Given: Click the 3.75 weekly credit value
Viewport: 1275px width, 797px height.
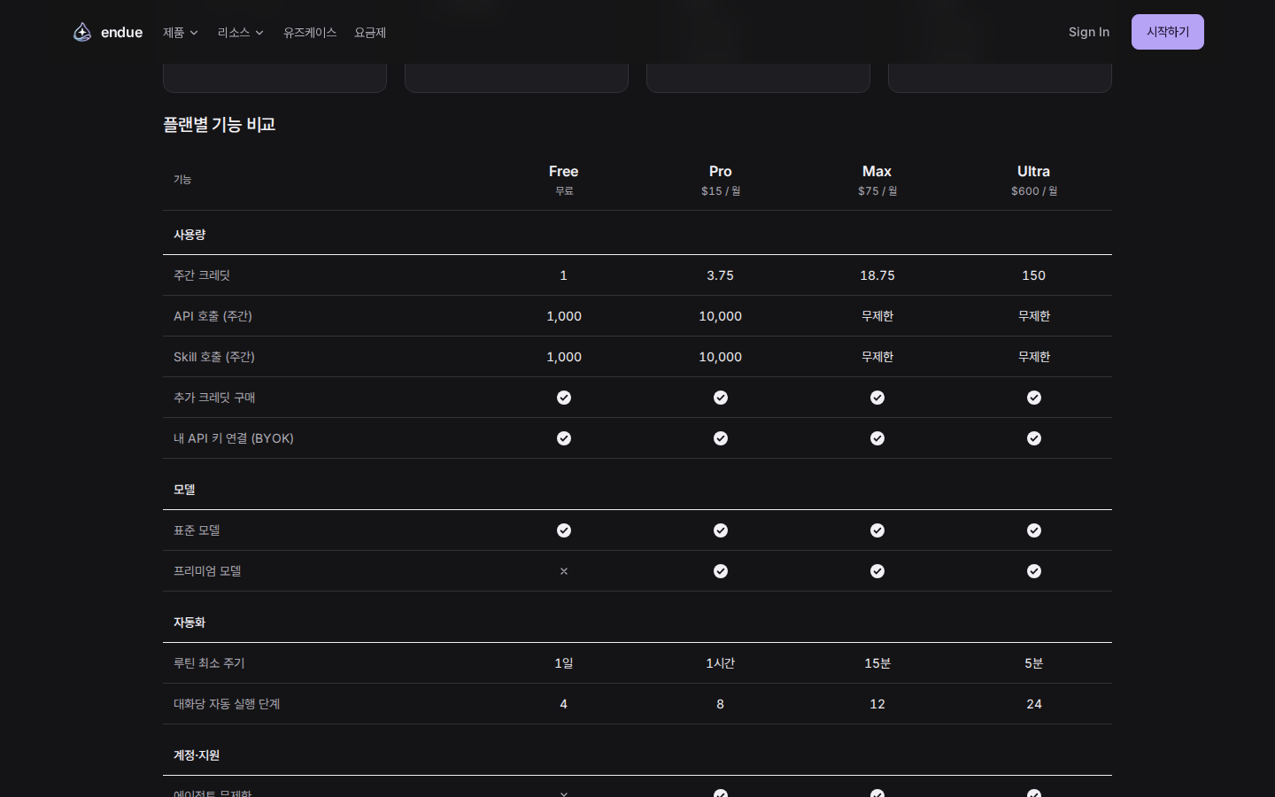Looking at the screenshot, I should (x=721, y=275).
